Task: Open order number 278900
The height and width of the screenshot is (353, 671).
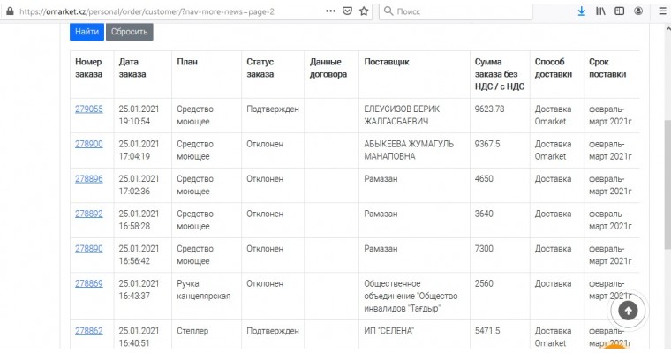Action: pyautogui.click(x=89, y=144)
